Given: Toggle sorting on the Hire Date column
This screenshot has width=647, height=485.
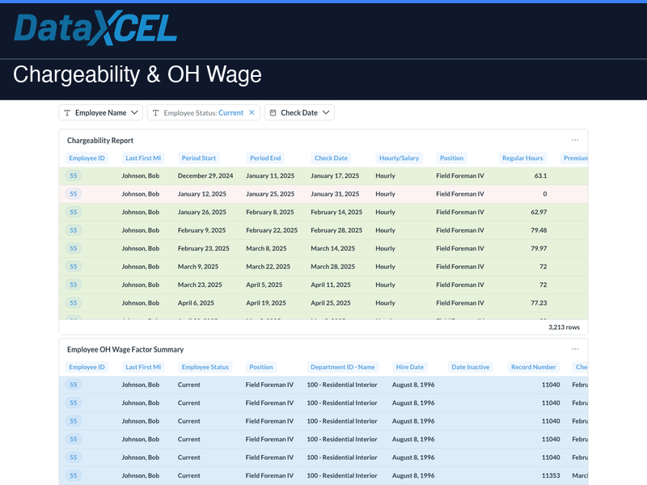Looking at the screenshot, I should [412, 367].
